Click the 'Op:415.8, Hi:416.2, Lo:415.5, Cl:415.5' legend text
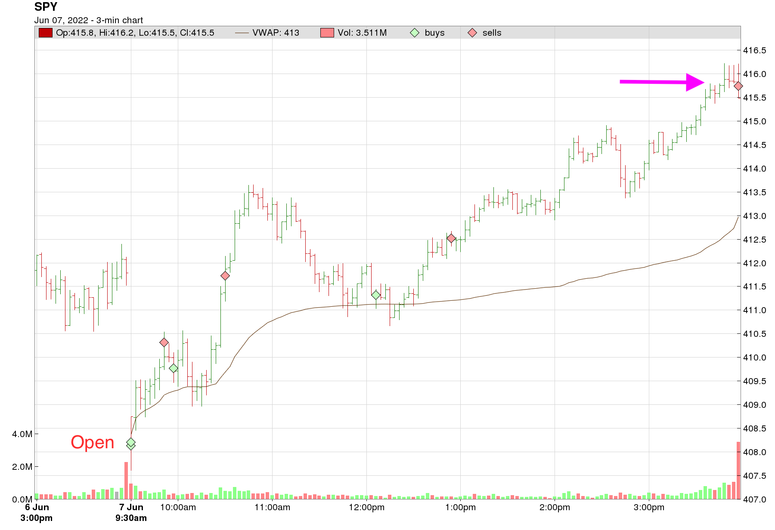 click(135, 33)
